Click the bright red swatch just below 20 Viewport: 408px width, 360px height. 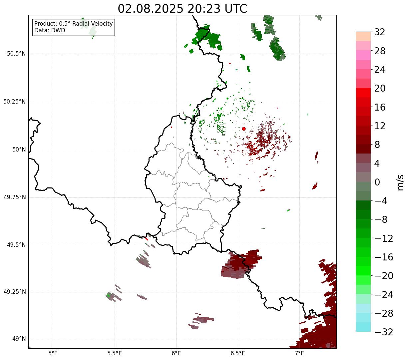(363, 93)
